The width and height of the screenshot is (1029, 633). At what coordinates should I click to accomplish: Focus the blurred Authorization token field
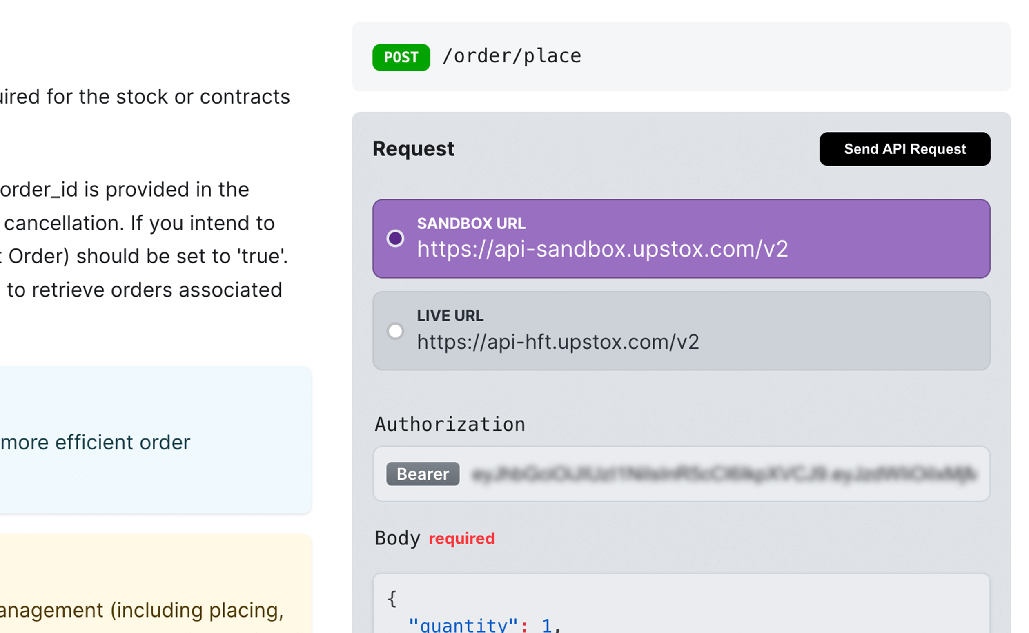(x=723, y=474)
